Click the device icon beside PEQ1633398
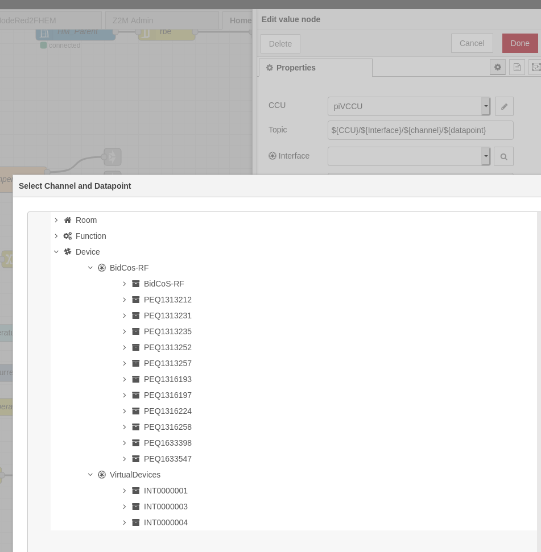This screenshot has width=541, height=552. tap(135, 443)
